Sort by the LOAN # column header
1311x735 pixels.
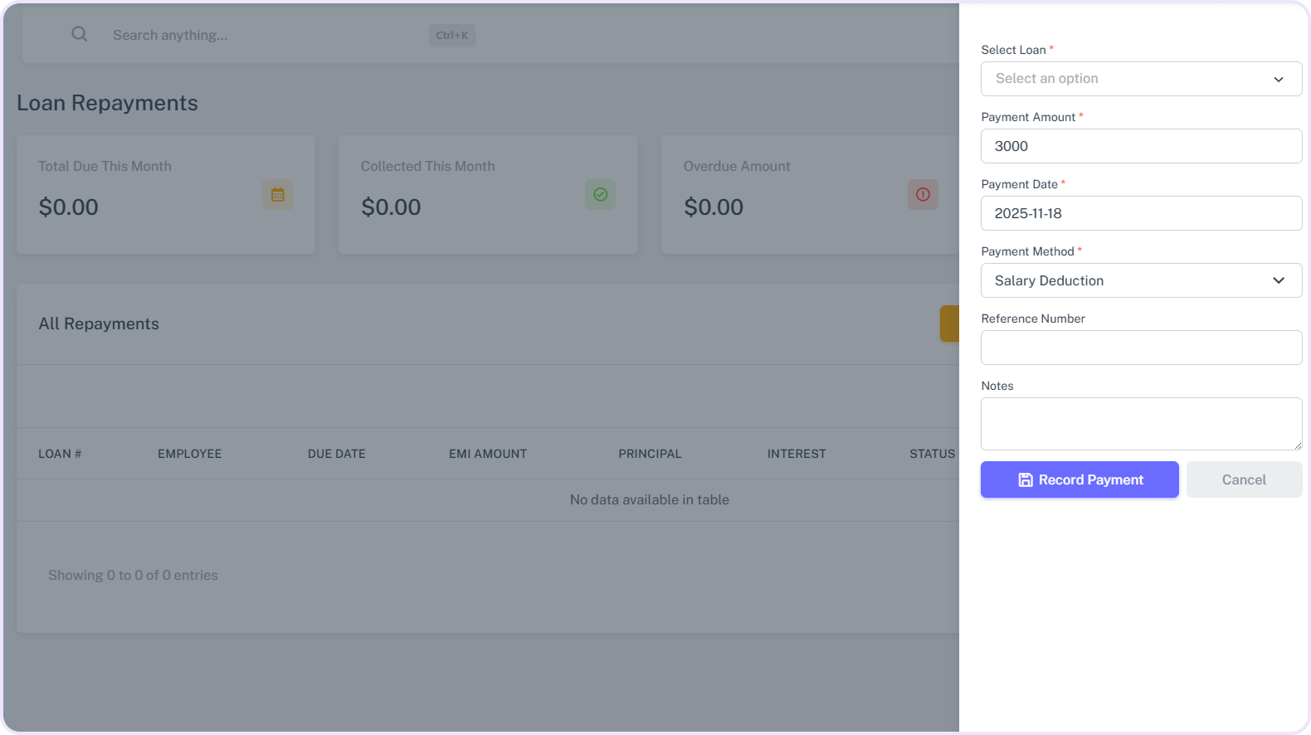point(60,454)
